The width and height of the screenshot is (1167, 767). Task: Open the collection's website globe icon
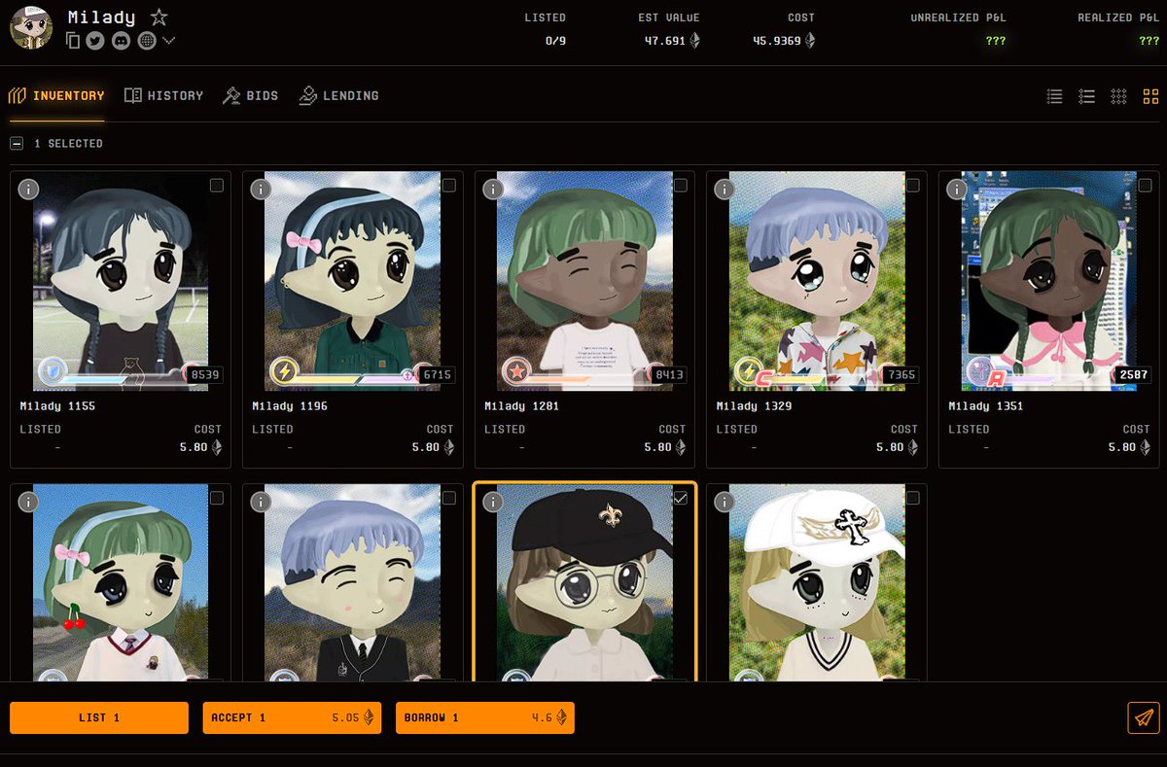tap(147, 40)
